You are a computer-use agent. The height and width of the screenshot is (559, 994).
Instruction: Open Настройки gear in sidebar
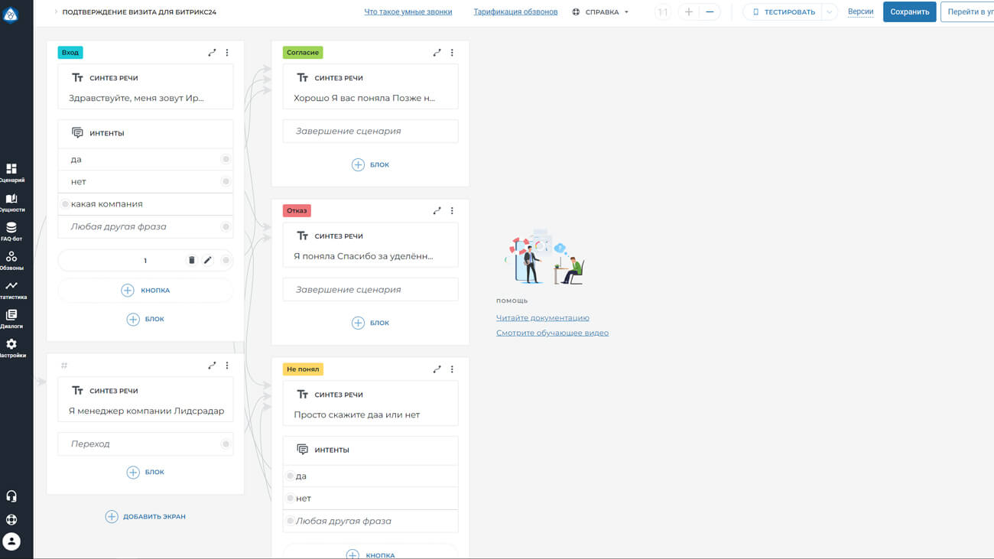(11, 347)
